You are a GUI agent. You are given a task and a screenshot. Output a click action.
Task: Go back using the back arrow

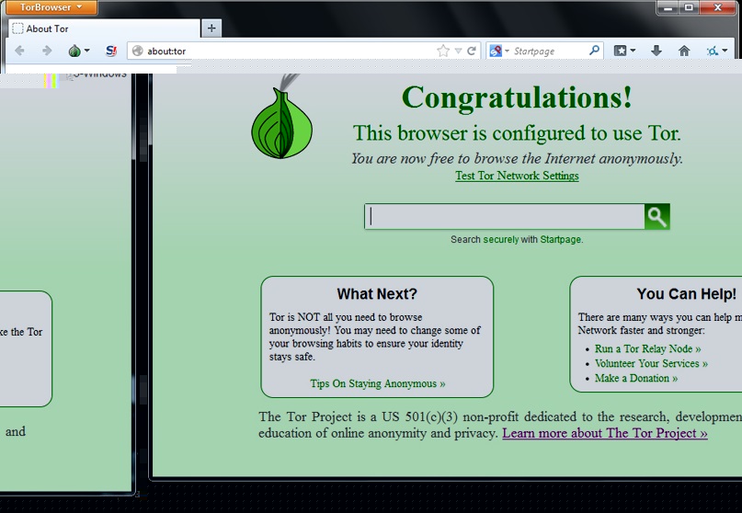point(19,51)
